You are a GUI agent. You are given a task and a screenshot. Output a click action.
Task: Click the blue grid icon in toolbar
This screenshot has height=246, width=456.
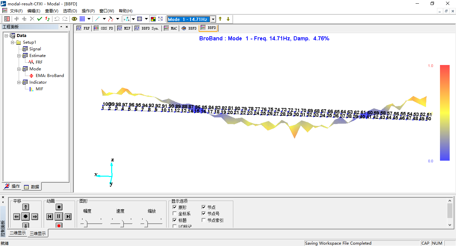coord(82,19)
